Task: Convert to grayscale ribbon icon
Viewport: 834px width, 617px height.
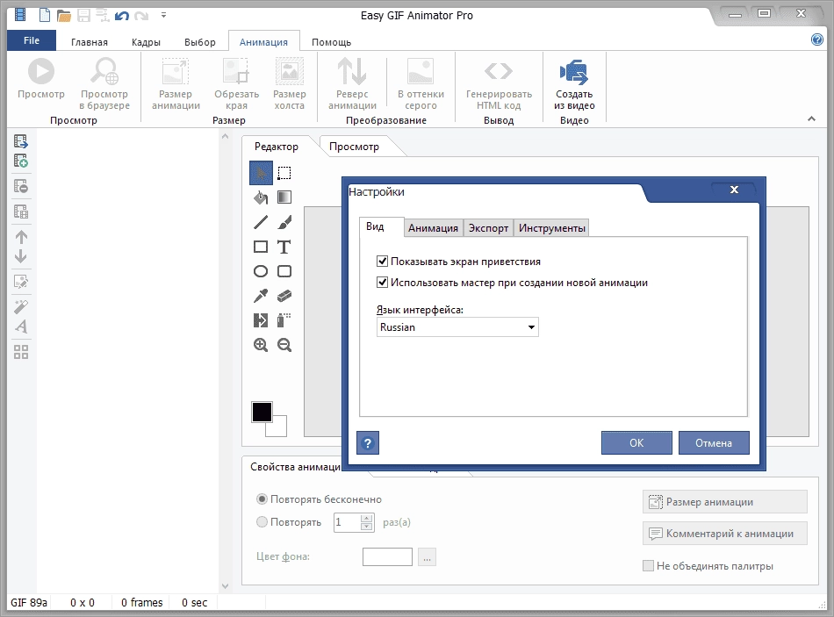Action: (x=421, y=71)
